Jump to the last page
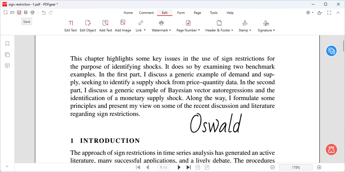 coord(188,167)
